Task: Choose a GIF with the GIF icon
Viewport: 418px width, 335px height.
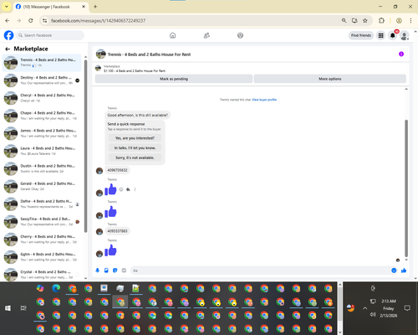Action: click(124, 271)
